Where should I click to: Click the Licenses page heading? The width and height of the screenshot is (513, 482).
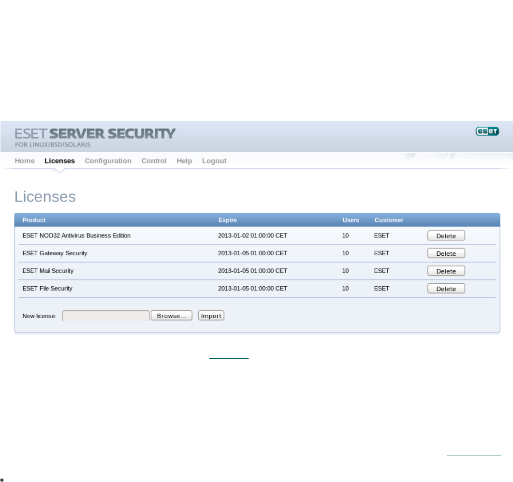(45, 197)
